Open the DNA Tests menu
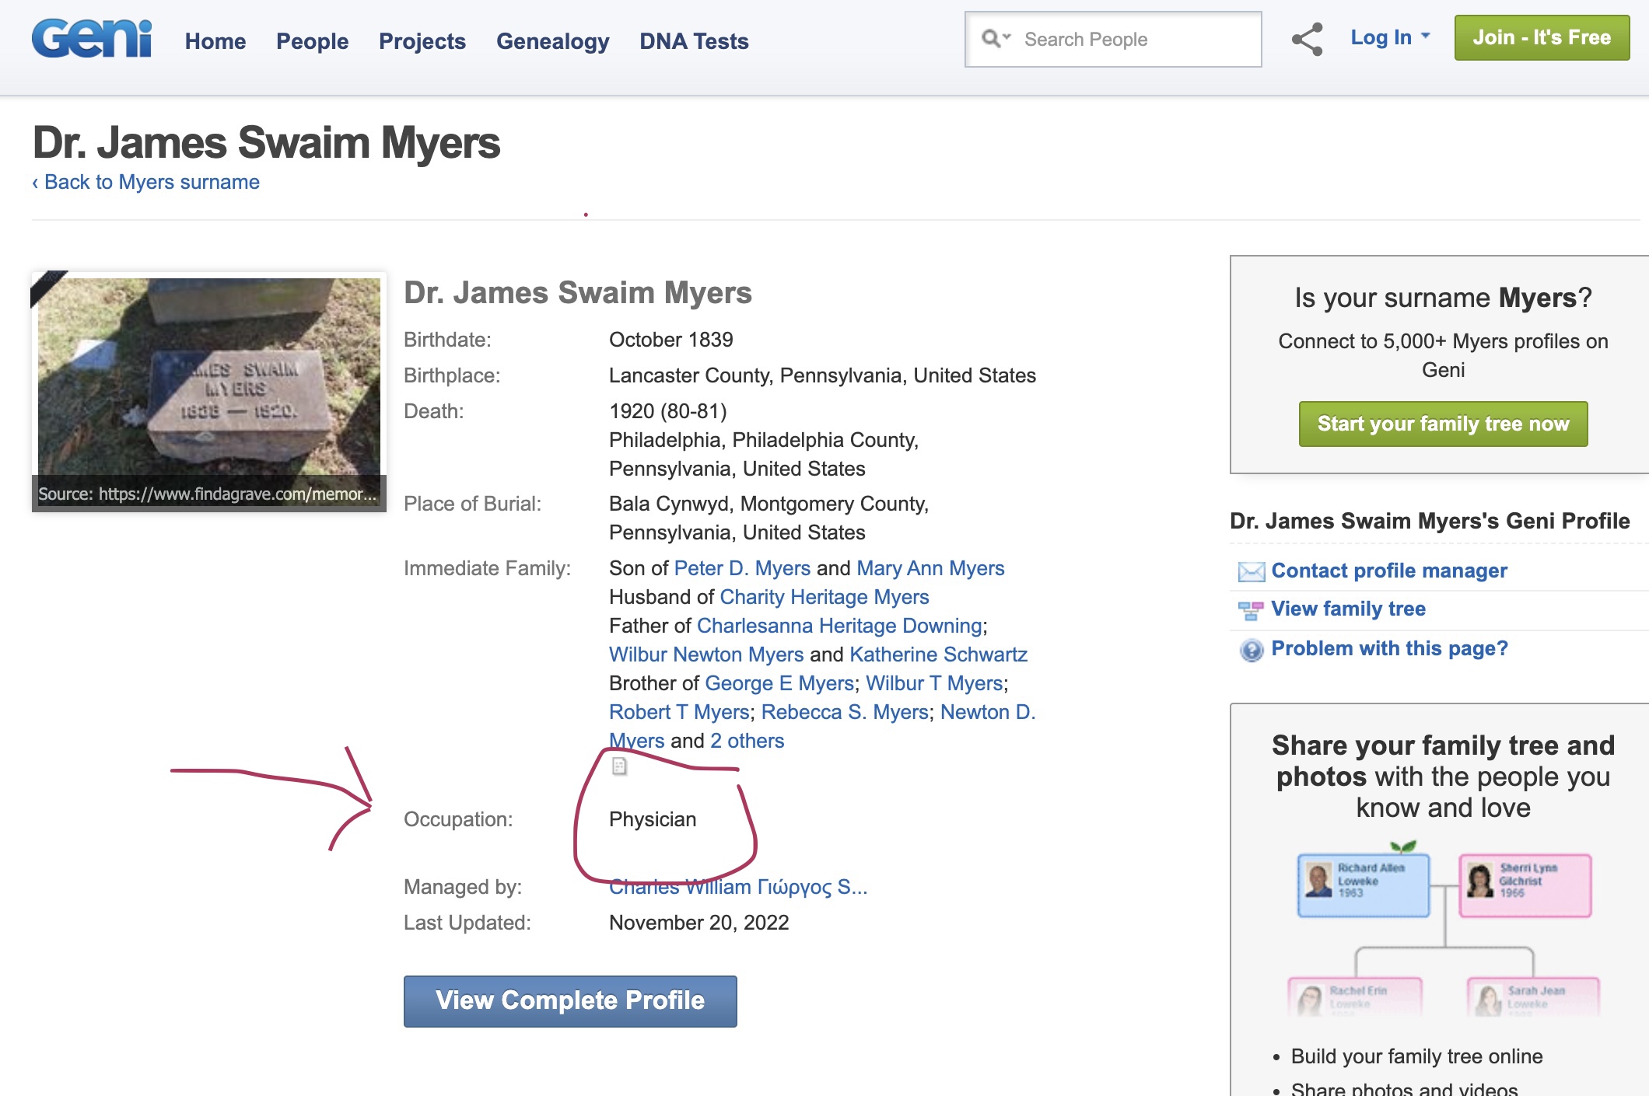 point(694,41)
